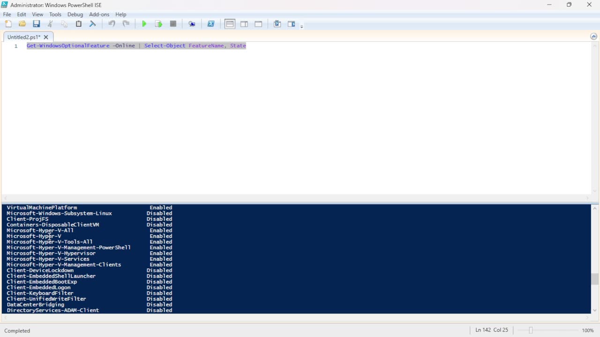The height and width of the screenshot is (337, 600).
Task: Click Select-Object in script line 1
Action: tap(165, 45)
